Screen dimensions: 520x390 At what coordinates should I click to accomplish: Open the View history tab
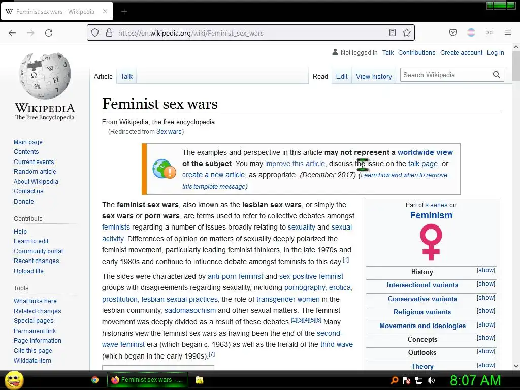374,76
